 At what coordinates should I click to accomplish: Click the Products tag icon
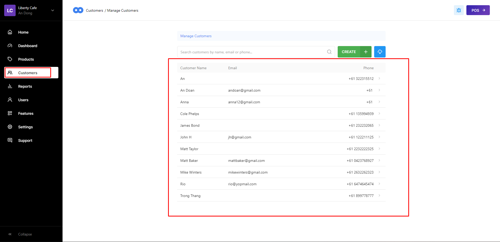pos(10,59)
